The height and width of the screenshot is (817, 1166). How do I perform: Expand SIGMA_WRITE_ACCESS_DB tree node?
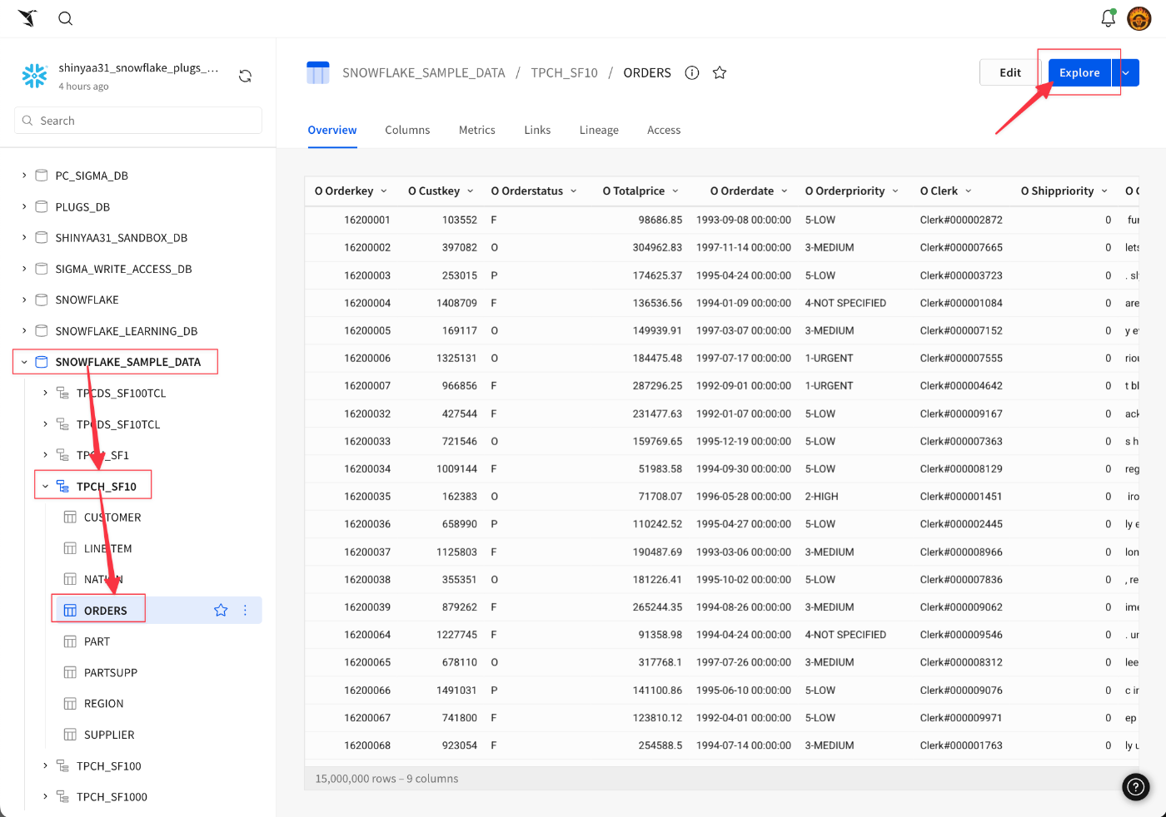tap(24, 269)
